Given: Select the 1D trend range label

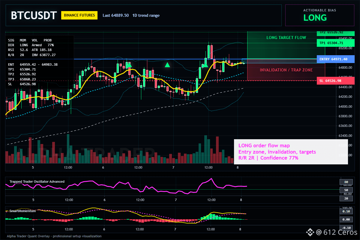Looking at the screenshot, I should click(146, 15).
